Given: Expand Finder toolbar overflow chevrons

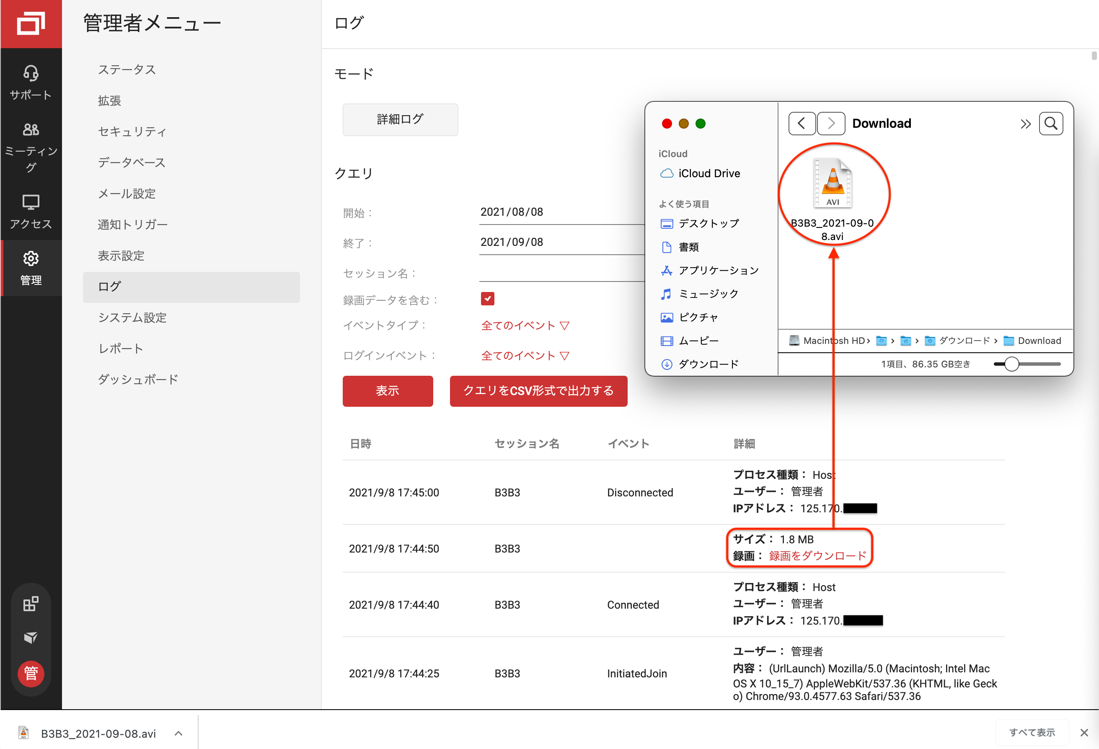Looking at the screenshot, I should [x=1025, y=124].
